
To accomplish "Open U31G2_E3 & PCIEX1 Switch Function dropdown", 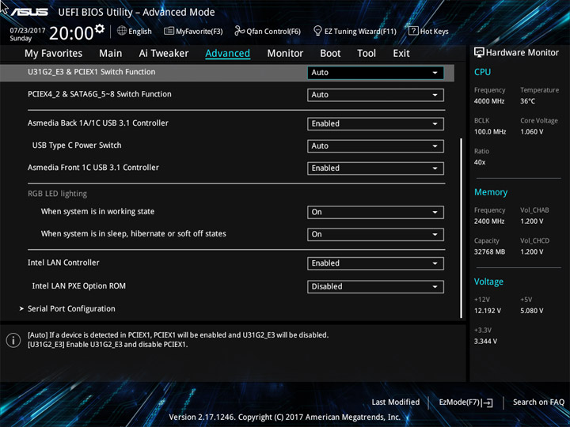I will click(x=375, y=73).
